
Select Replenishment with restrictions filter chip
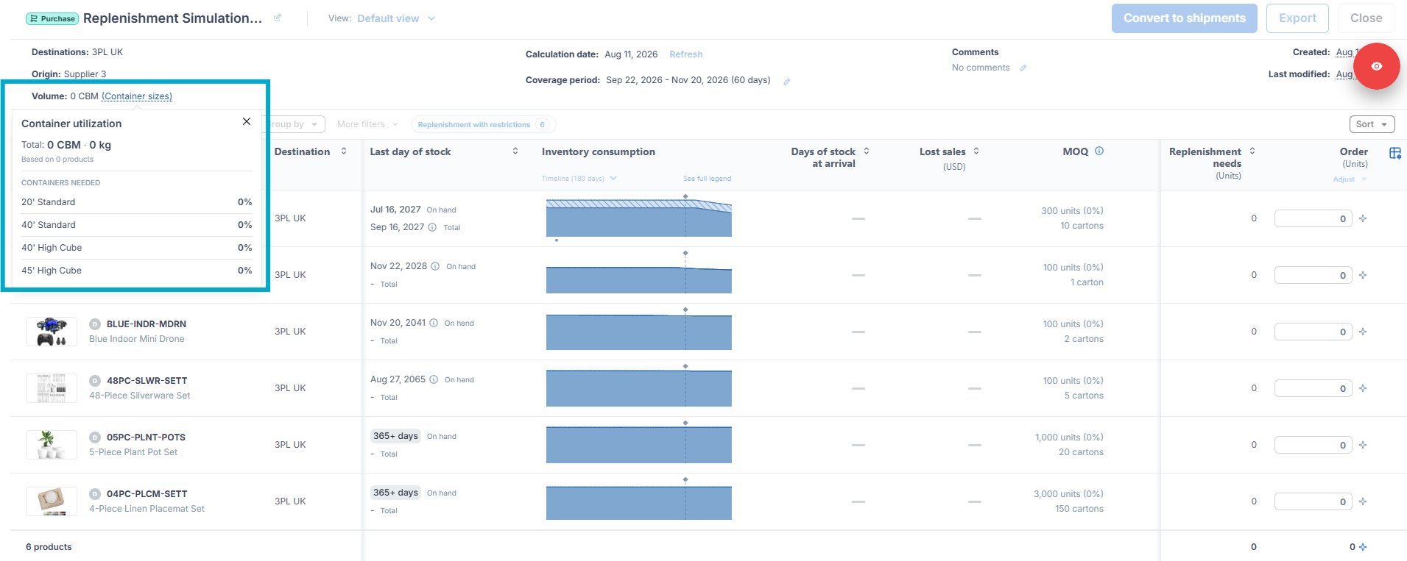484,124
